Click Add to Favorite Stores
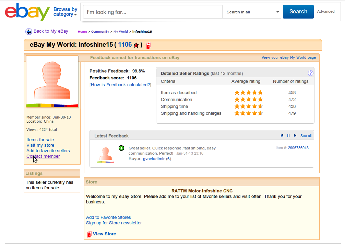The image size is (345, 246). [108, 217]
